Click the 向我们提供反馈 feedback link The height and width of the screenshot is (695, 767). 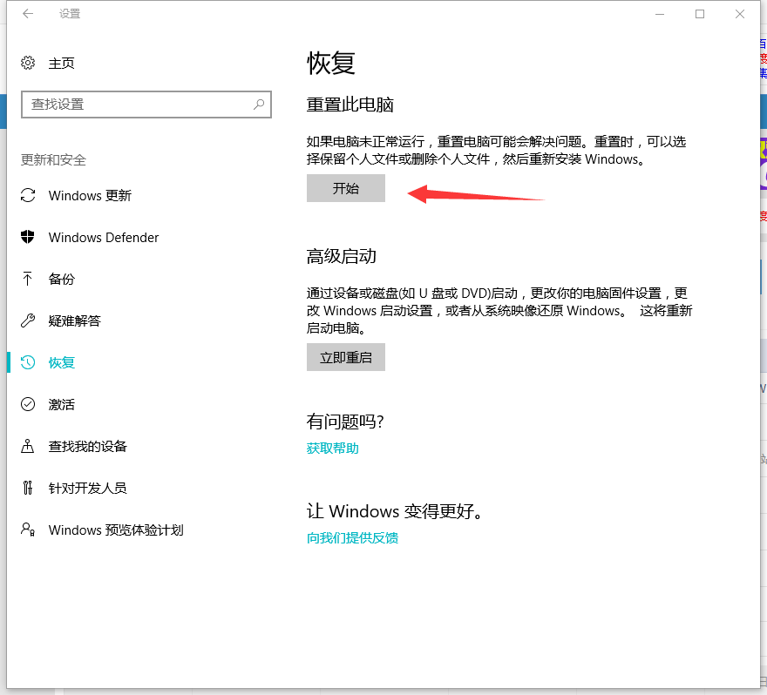point(352,538)
